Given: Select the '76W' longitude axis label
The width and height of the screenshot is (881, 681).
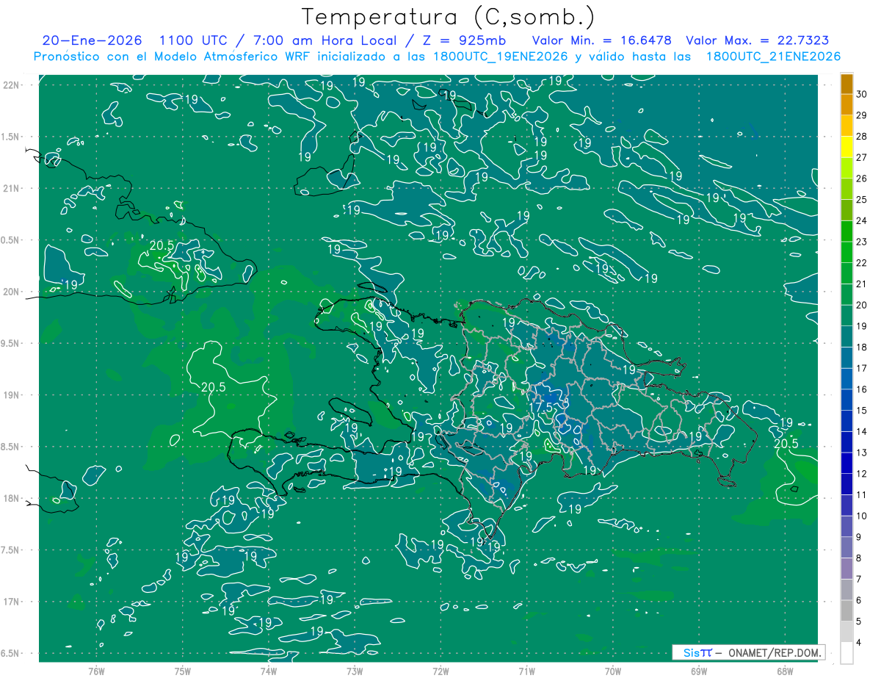Looking at the screenshot, I should 96,671.
